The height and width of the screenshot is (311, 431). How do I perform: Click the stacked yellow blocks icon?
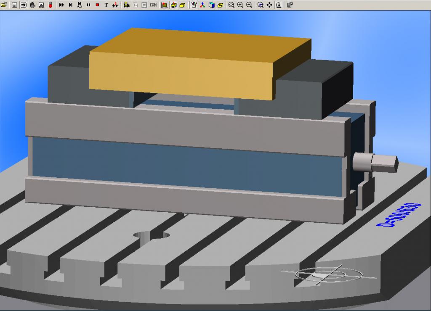pyautogui.click(x=221, y=5)
